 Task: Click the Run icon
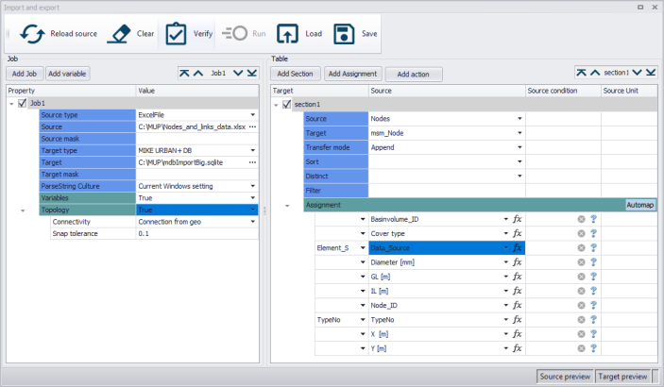[x=234, y=33]
